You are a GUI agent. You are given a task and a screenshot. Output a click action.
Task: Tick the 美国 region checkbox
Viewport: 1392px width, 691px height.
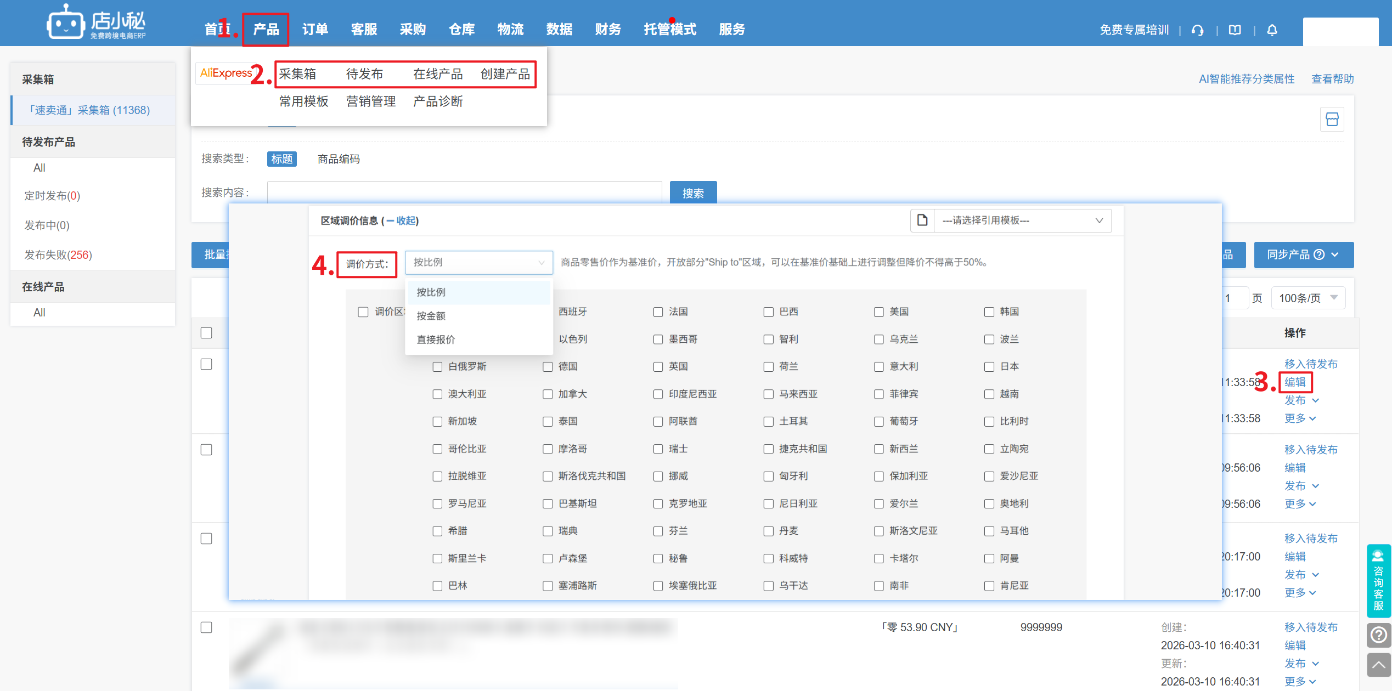click(878, 312)
